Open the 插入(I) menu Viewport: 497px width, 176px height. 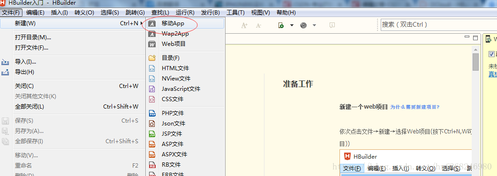tap(59, 13)
